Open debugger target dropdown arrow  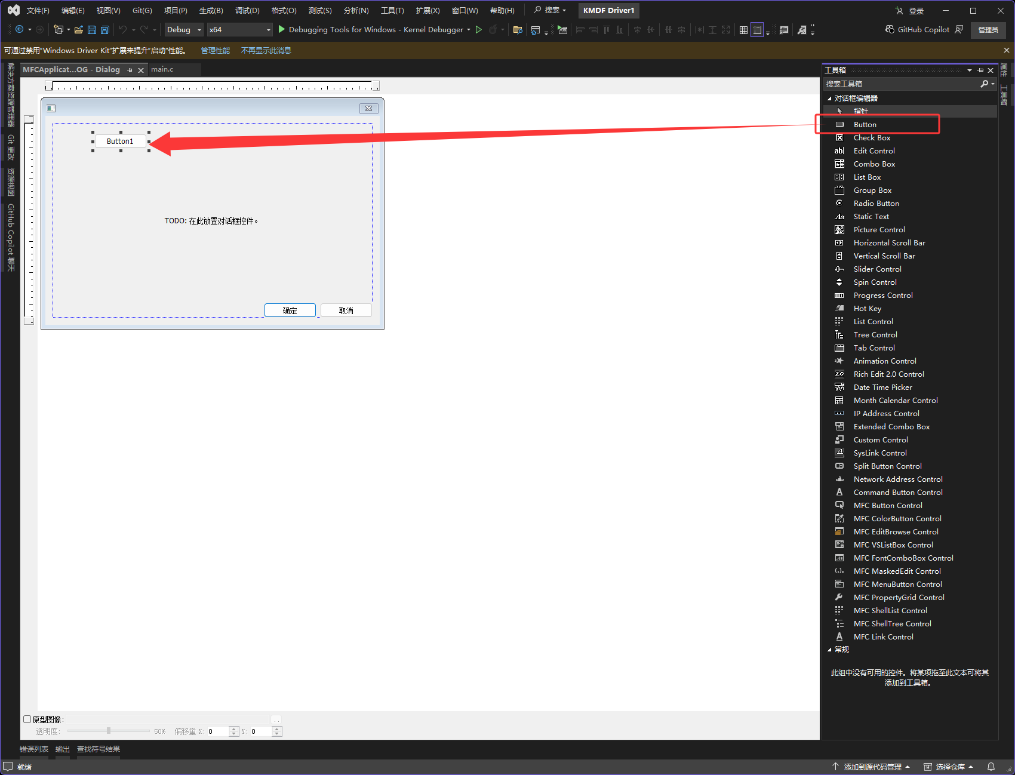469,29
